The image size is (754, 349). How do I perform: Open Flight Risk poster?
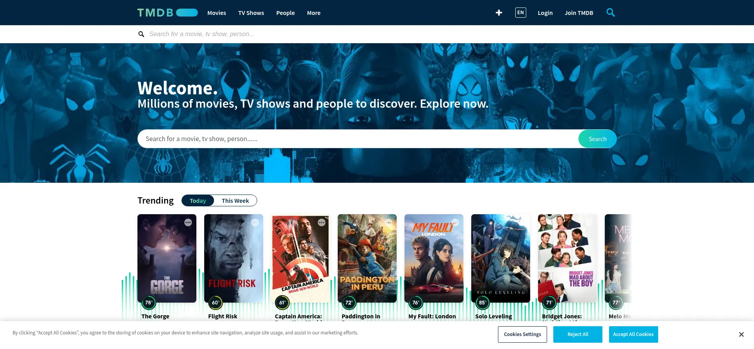(234, 258)
